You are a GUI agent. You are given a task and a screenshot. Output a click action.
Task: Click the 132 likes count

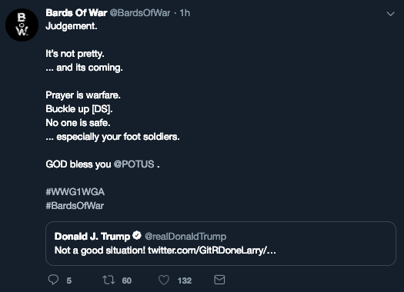click(185, 280)
